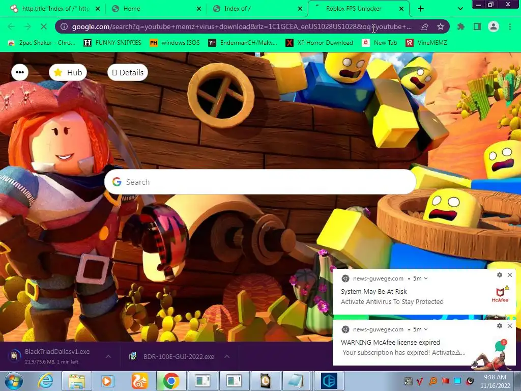Go back using the back arrow
Screen dimensions: 521x391
coord(11,26)
